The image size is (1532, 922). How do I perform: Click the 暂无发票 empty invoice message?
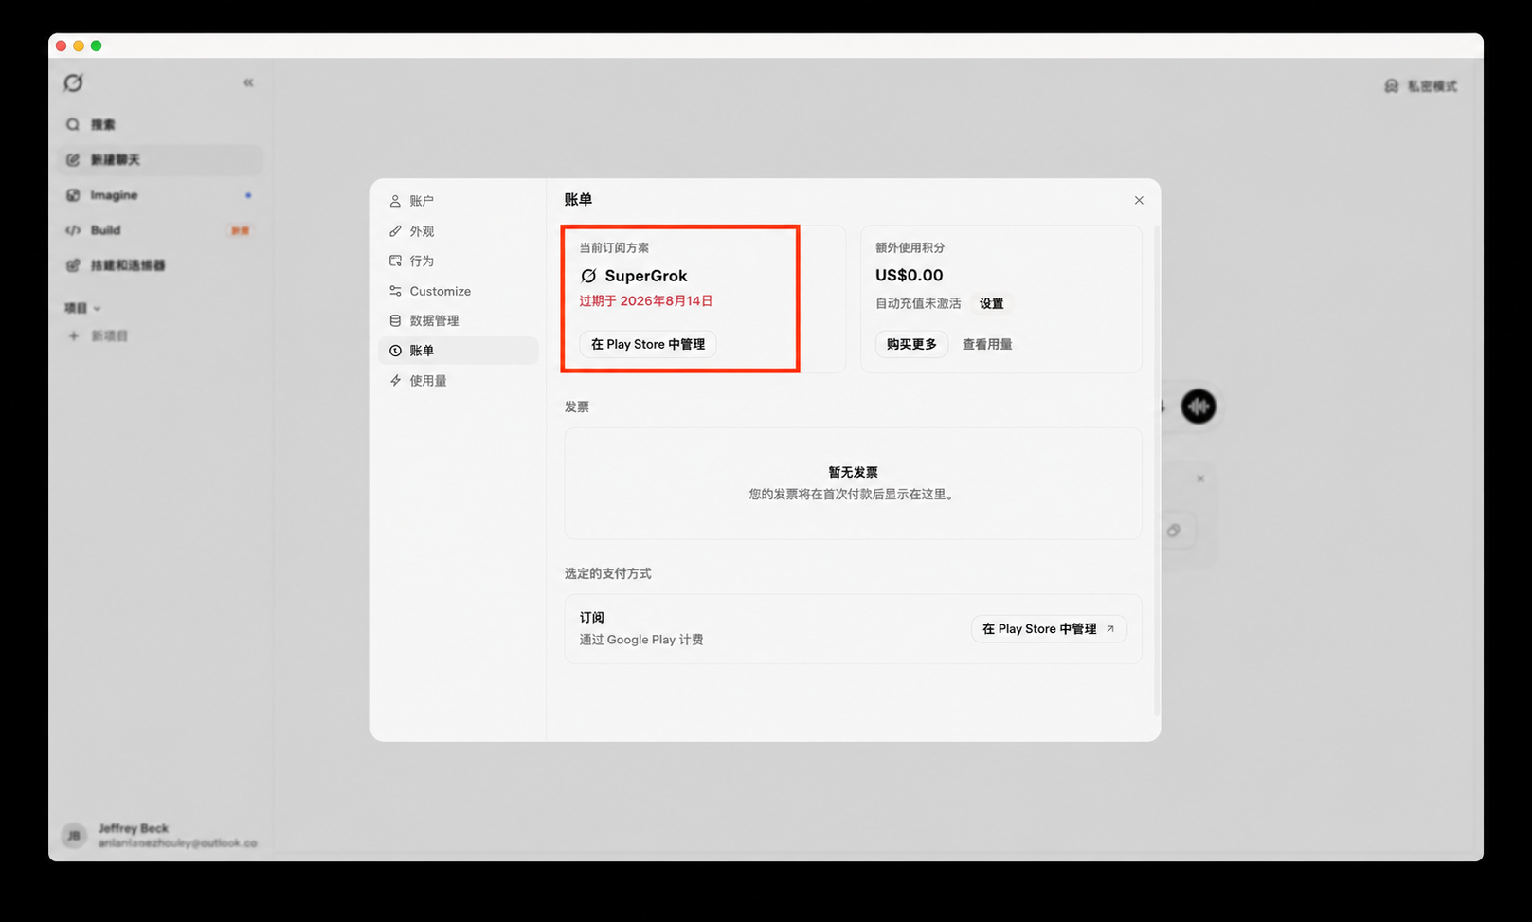[x=853, y=472]
